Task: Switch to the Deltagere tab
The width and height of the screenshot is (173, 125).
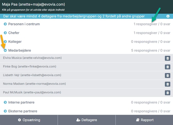Action: point(86,120)
